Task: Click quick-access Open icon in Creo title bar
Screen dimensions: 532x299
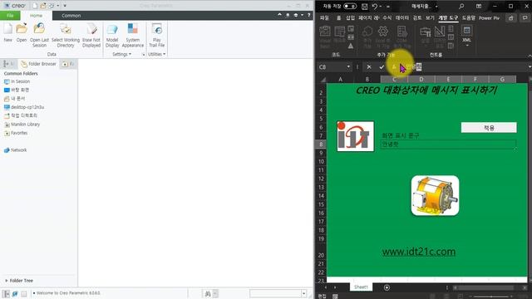Action: [43, 6]
